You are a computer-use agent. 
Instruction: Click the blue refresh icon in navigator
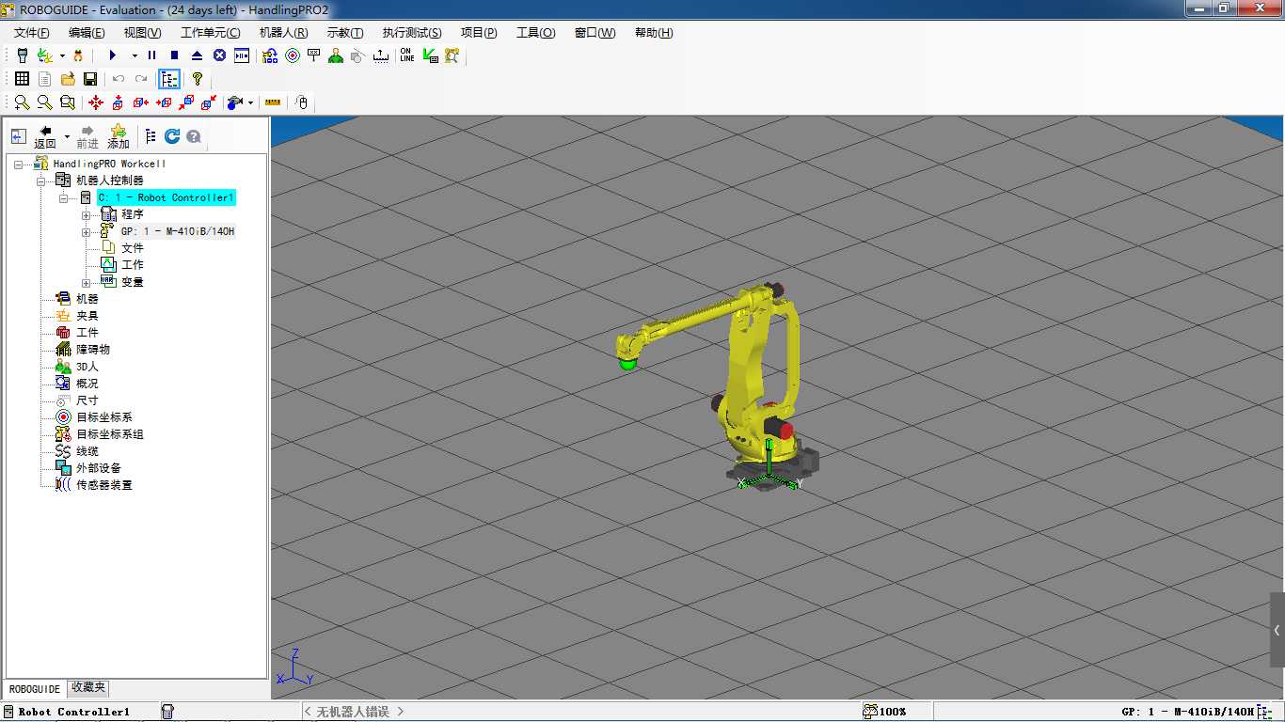coord(172,136)
